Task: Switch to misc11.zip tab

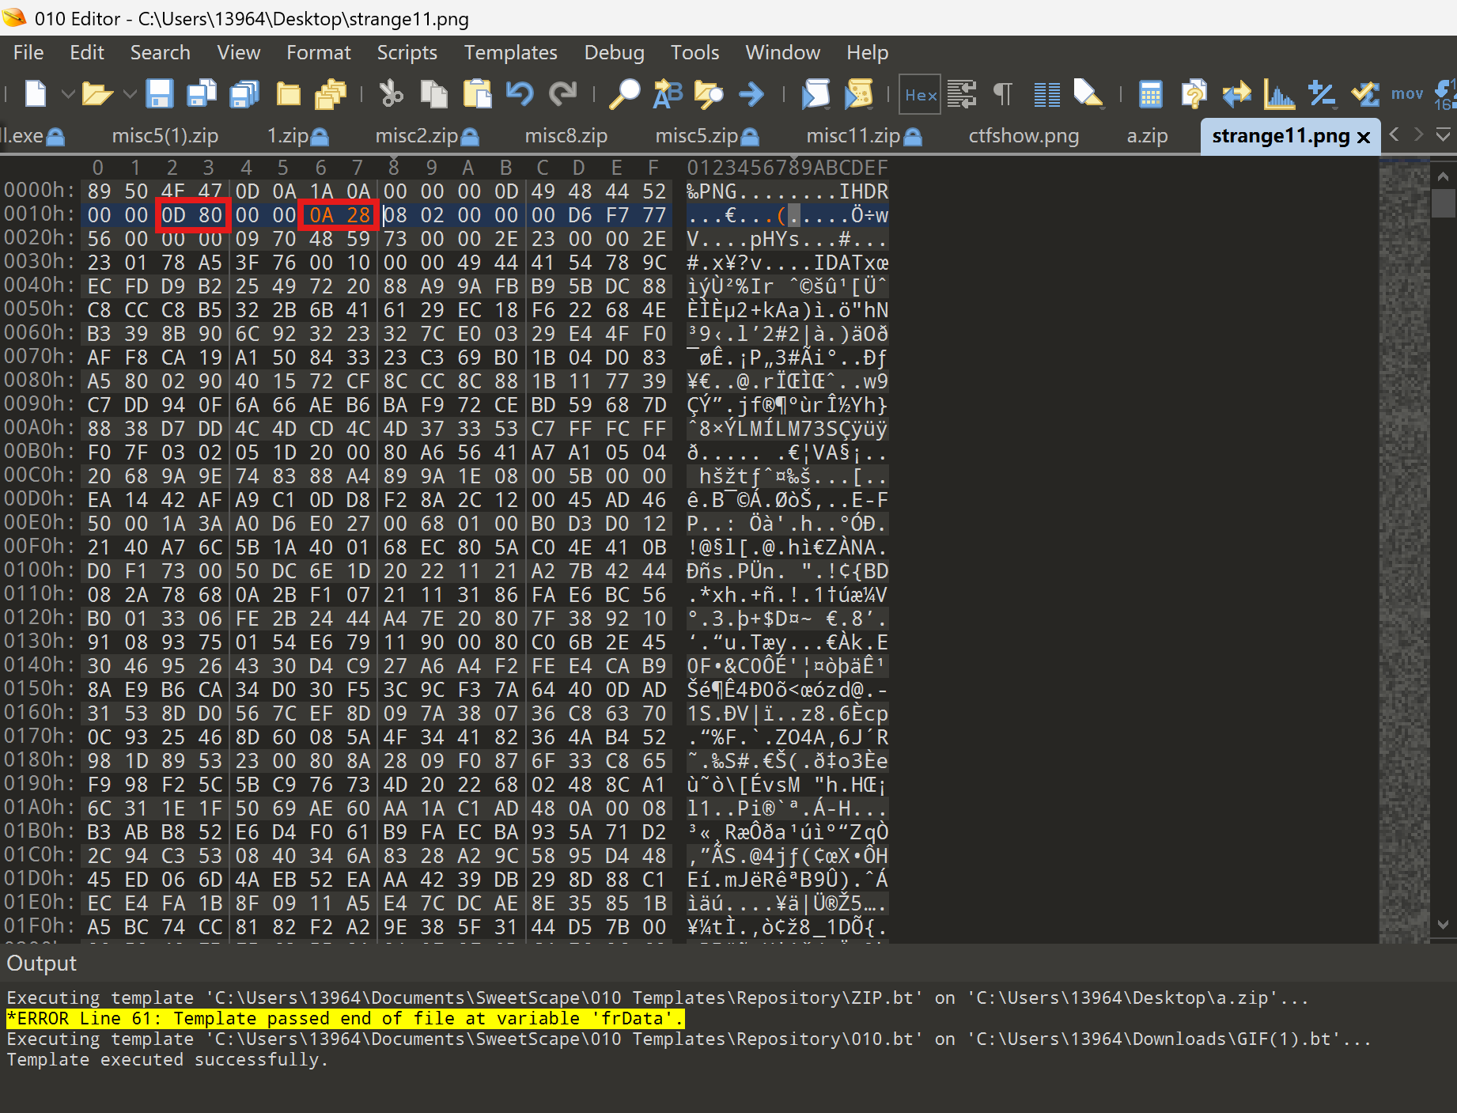Action: (x=864, y=136)
